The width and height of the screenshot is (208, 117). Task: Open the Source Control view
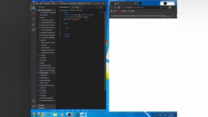coord(33,19)
